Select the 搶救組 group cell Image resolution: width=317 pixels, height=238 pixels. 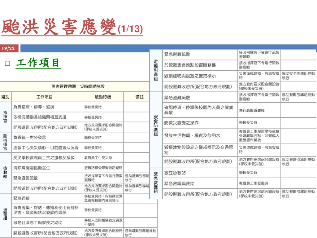[6, 173]
